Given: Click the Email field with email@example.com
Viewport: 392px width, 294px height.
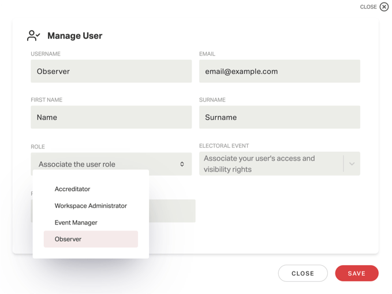Looking at the screenshot, I should (x=279, y=71).
